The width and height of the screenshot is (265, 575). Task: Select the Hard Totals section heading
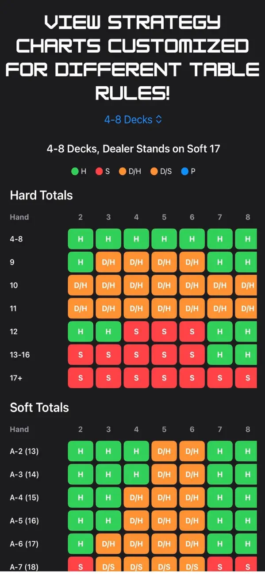tap(41, 195)
